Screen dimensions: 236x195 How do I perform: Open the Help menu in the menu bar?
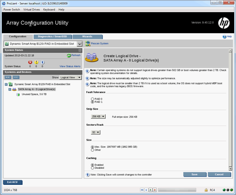tap(61, 9)
